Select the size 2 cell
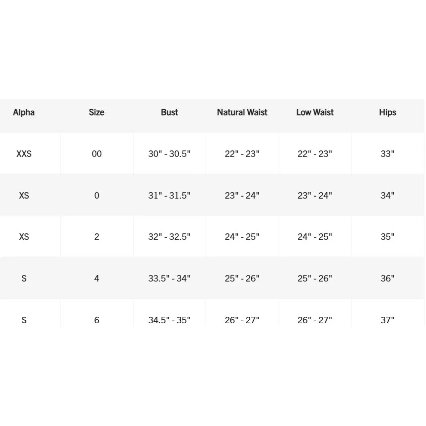Screen dimensions: 426x426 (96, 237)
